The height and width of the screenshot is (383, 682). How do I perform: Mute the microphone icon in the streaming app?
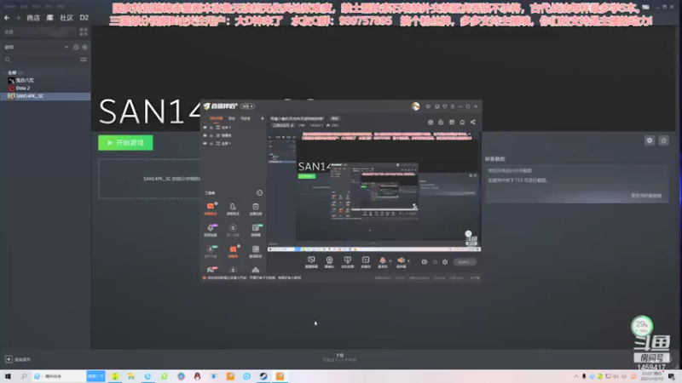click(382, 260)
